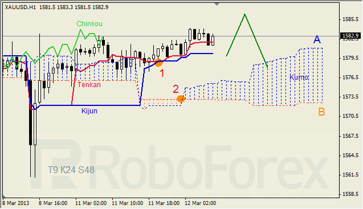
Task: Click the red number 1 label
Action: tap(162, 73)
